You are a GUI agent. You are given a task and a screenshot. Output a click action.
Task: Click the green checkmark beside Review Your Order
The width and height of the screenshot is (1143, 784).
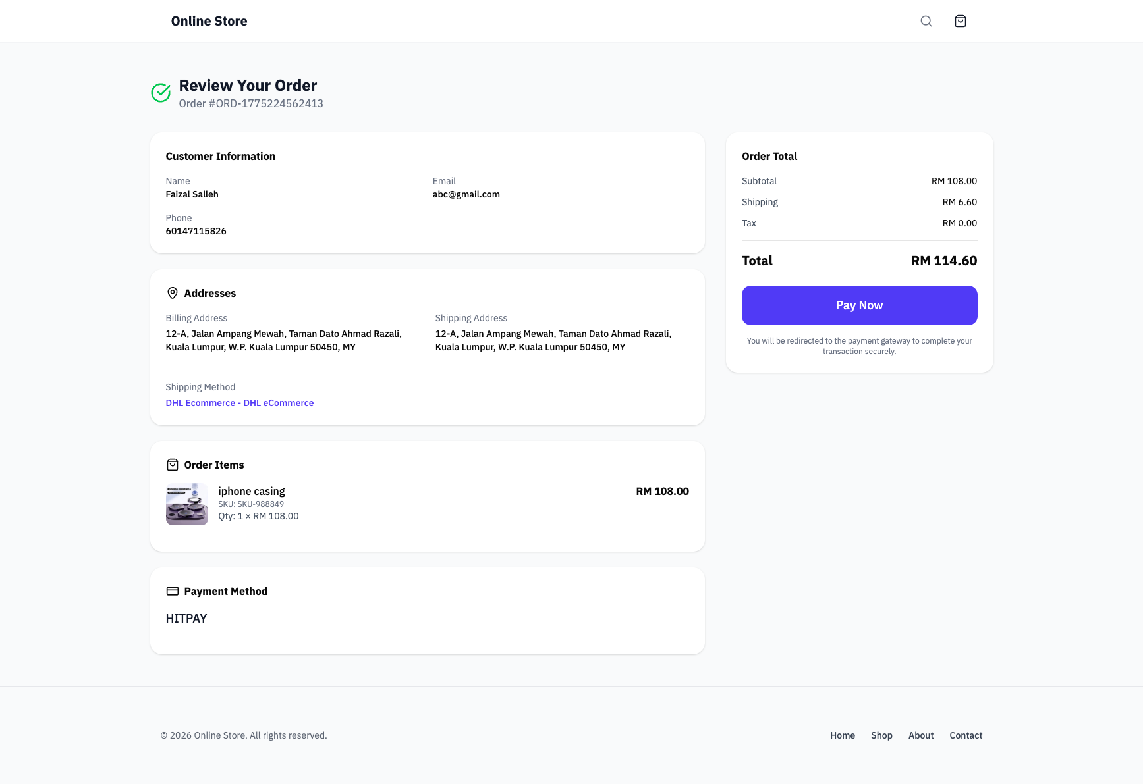[161, 93]
